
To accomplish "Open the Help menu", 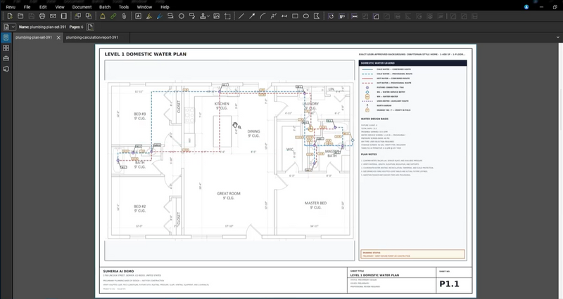I will tap(165, 7).
